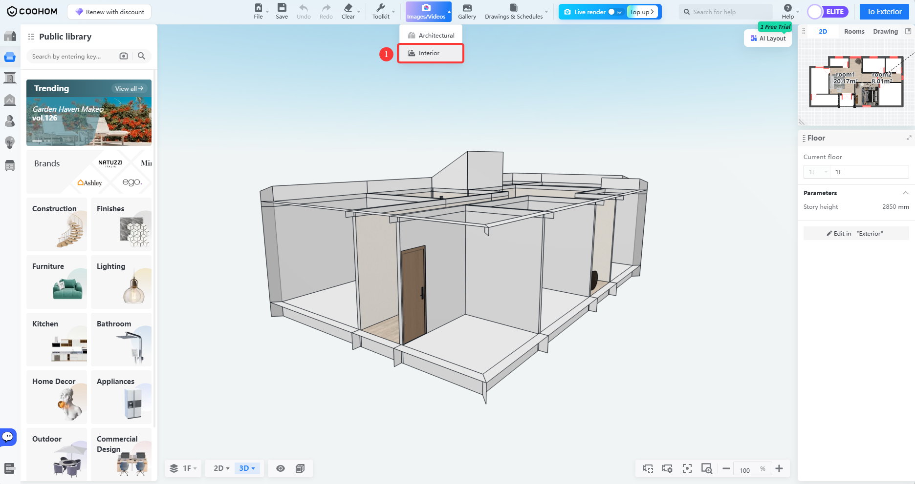Switch to the Rooms tab
The image size is (915, 484).
click(854, 32)
